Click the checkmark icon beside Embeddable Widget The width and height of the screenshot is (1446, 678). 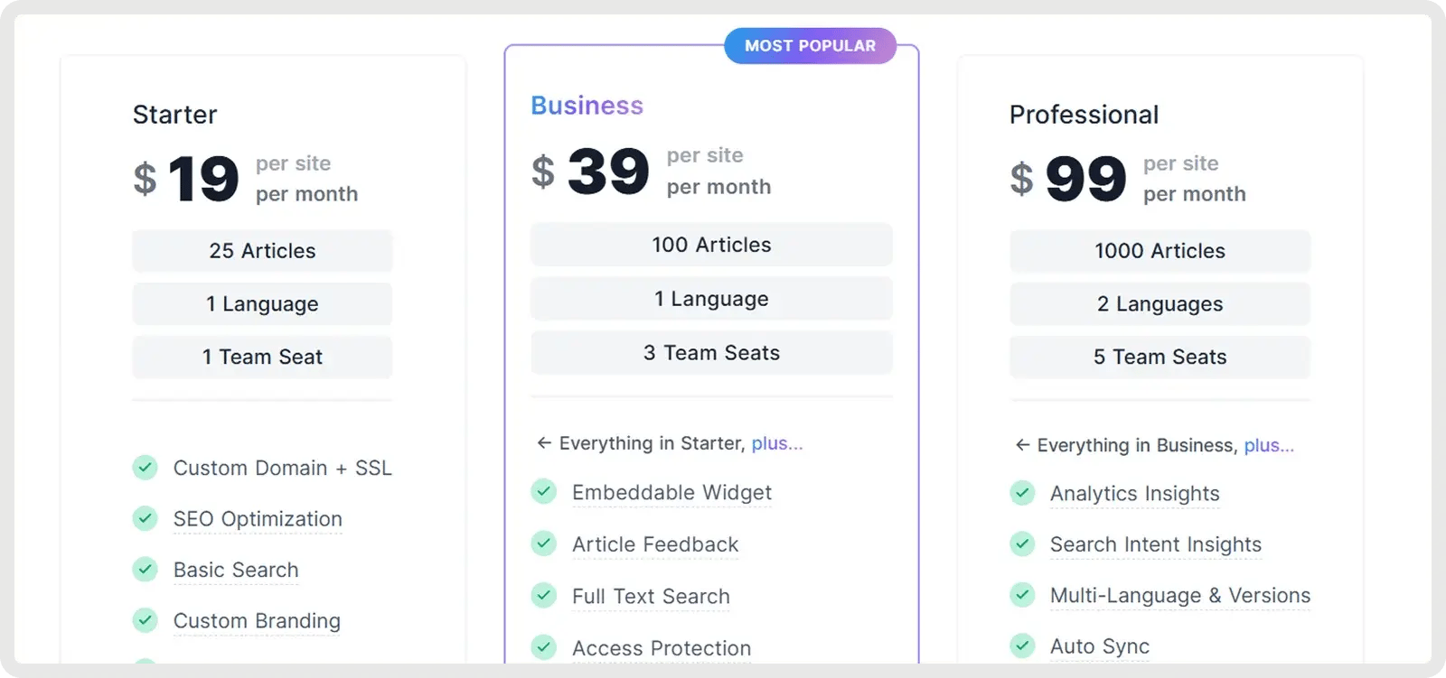pos(543,491)
